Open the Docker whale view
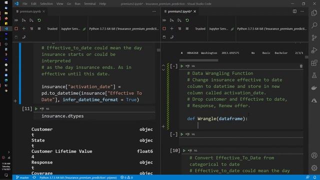 (314, 88)
